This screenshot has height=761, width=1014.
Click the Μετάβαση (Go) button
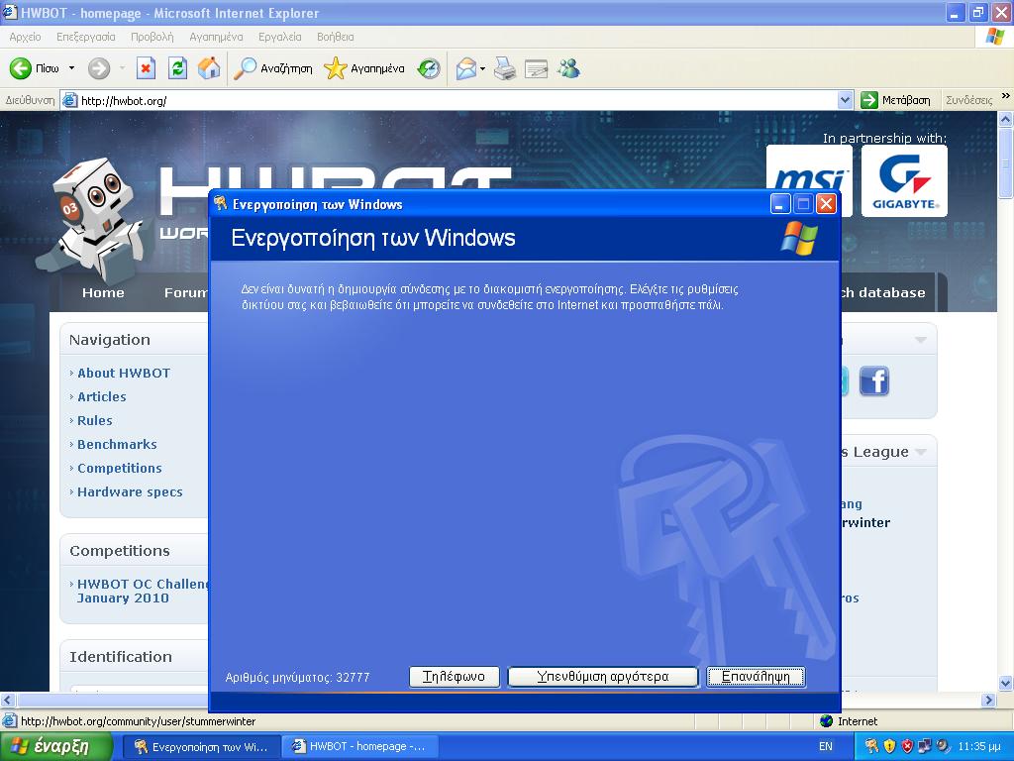[x=895, y=100]
